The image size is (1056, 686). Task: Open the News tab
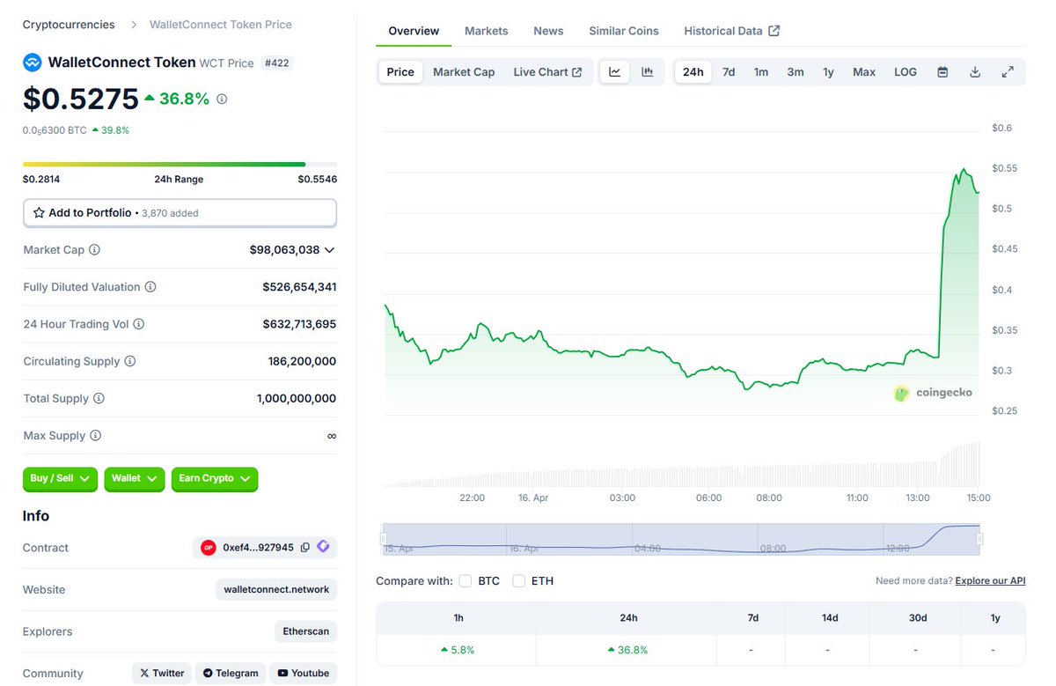(x=548, y=31)
